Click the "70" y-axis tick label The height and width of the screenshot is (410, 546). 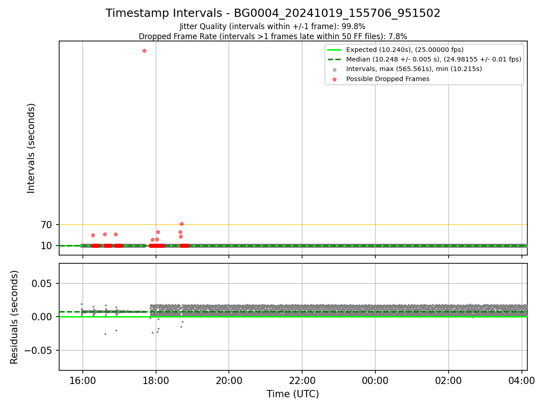47,225
